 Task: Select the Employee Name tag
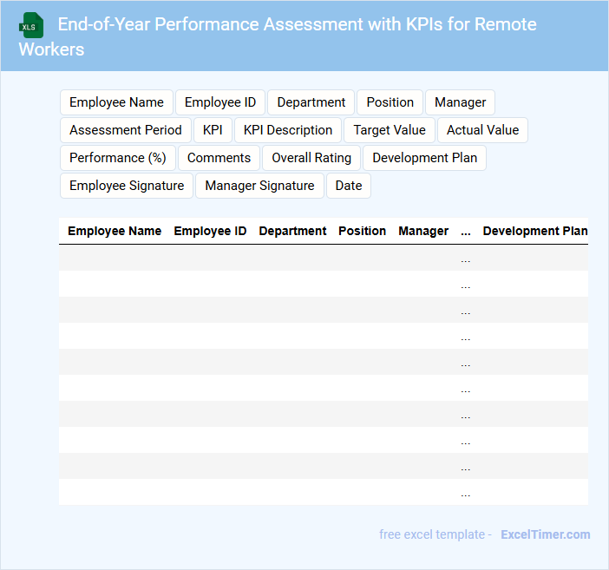[x=116, y=102]
